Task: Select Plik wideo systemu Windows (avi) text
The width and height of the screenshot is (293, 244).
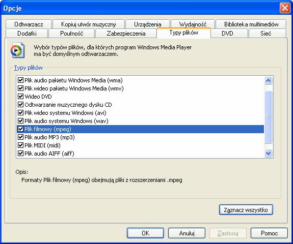Action: click(x=65, y=113)
